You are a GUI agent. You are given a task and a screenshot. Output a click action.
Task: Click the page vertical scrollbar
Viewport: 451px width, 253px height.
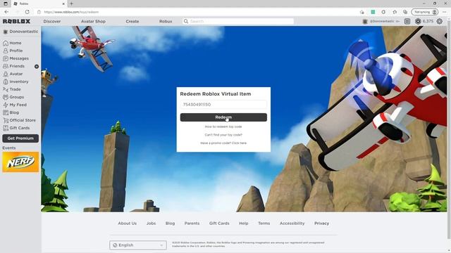pyautogui.click(x=449, y=129)
